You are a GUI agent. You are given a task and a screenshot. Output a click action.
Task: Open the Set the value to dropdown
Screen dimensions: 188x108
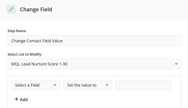88,85
